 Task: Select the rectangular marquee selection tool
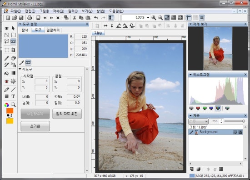(13, 35)
